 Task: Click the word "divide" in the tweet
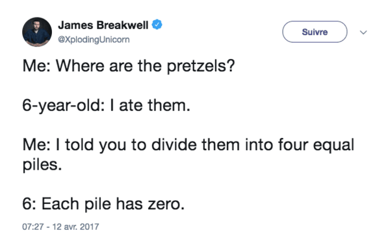pos(174,144)
